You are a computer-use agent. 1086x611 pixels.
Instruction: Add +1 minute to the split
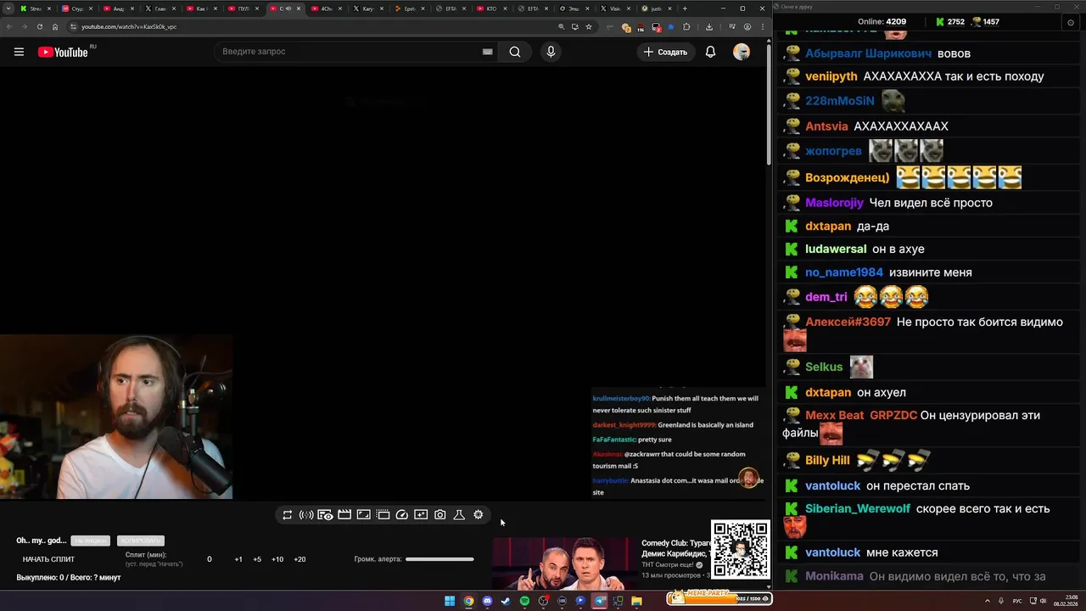(238, 559)
